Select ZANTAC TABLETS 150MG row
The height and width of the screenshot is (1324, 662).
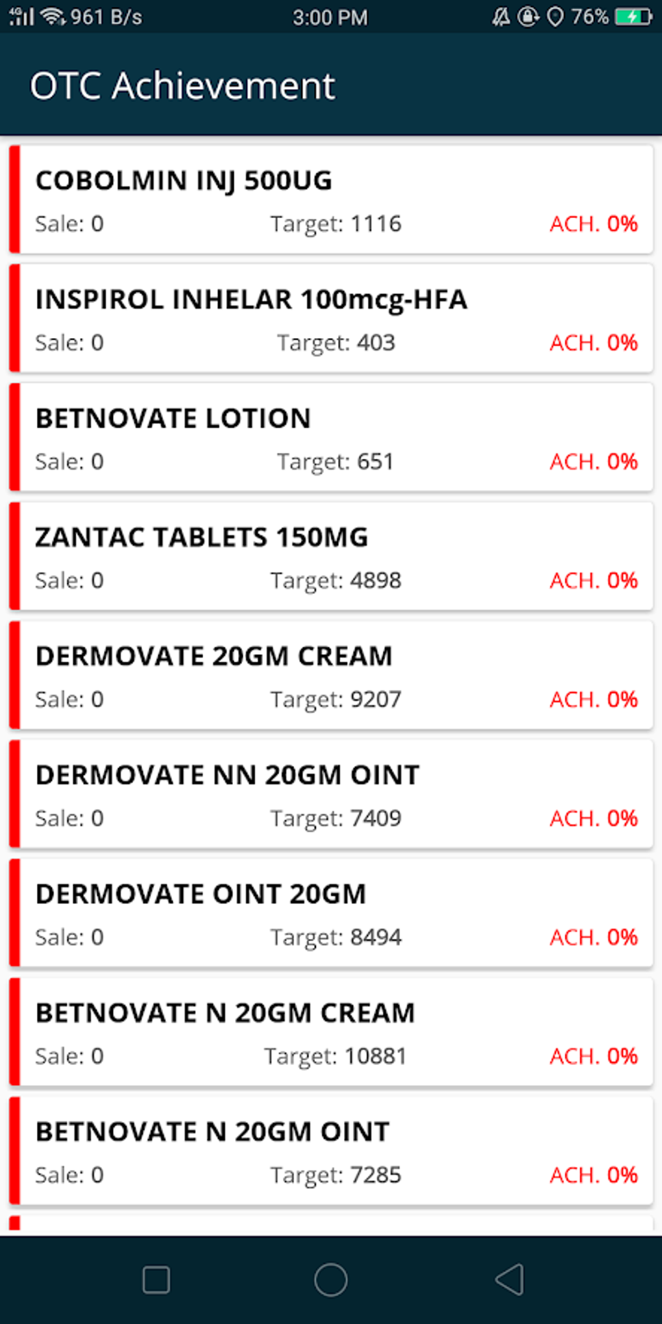point(331,556)
